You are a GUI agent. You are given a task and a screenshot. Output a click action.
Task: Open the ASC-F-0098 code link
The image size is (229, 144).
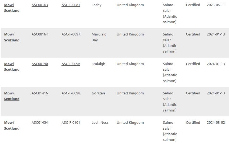pos(71,93)
